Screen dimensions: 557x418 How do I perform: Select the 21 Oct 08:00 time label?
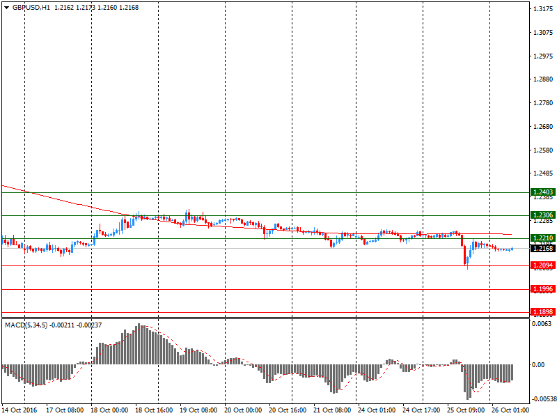pyautogui.click(x=332, y=410)
